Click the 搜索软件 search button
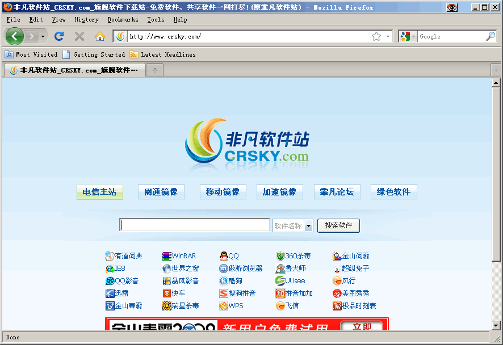 [x=338, y=225]
